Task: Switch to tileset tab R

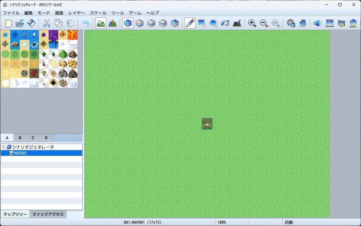Action: coord(46,138)
